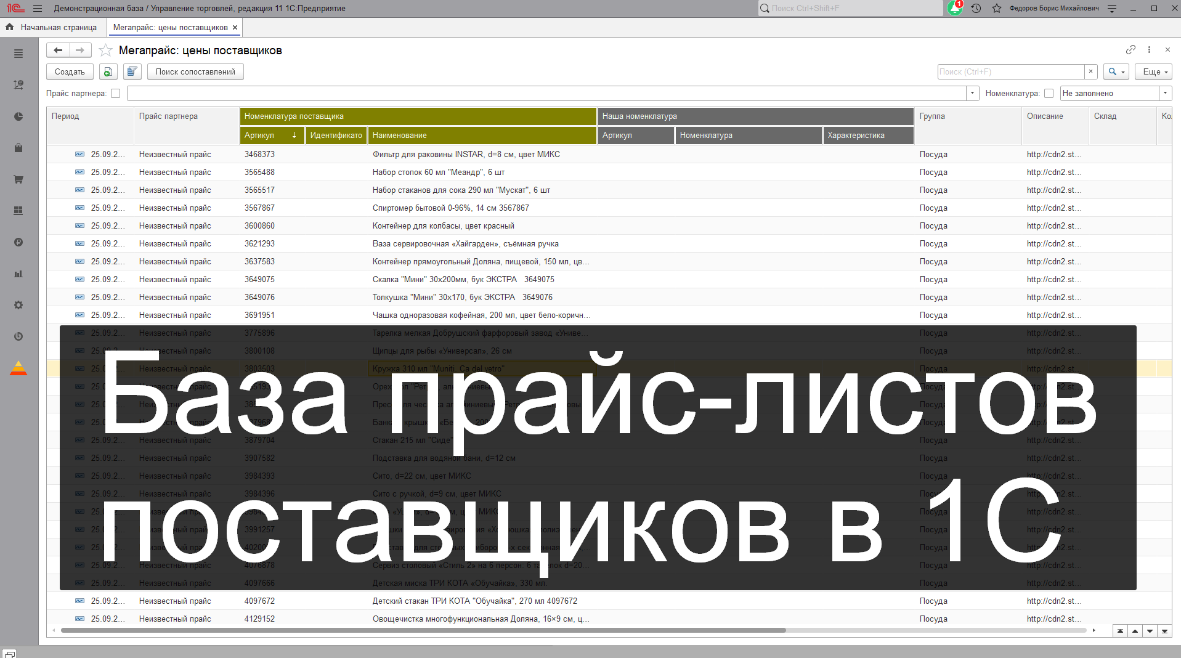Image resolution: width=1181 pixels, height=658 pixels.
Task: Click the bar chart reports icon in sidebar
Action: 18,274
